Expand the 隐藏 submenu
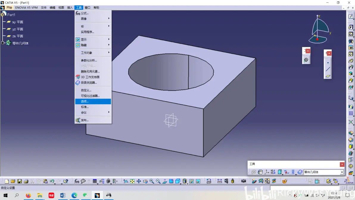Image resolution: width=355 pixels, height=200 pixels. 93,45
